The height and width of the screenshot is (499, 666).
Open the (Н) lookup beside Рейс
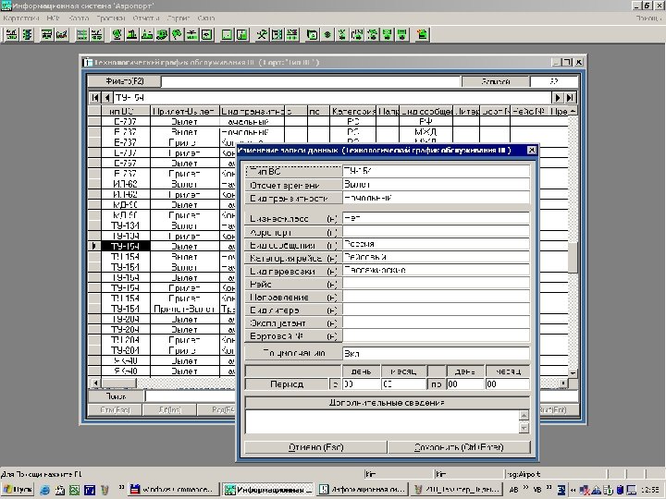[x=331, y=285]
